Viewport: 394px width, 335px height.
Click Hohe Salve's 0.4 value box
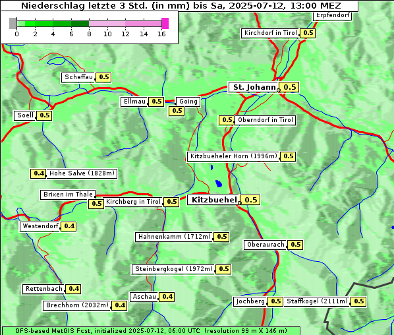click(38, 173)
